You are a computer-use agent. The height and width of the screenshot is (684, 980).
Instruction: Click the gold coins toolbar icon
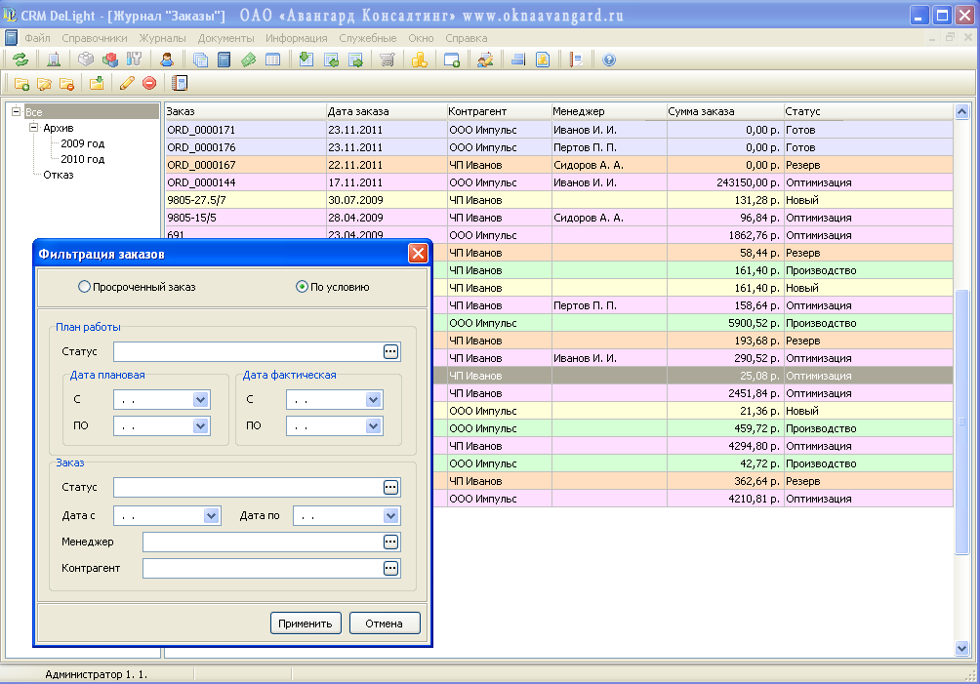click(419, 60)
